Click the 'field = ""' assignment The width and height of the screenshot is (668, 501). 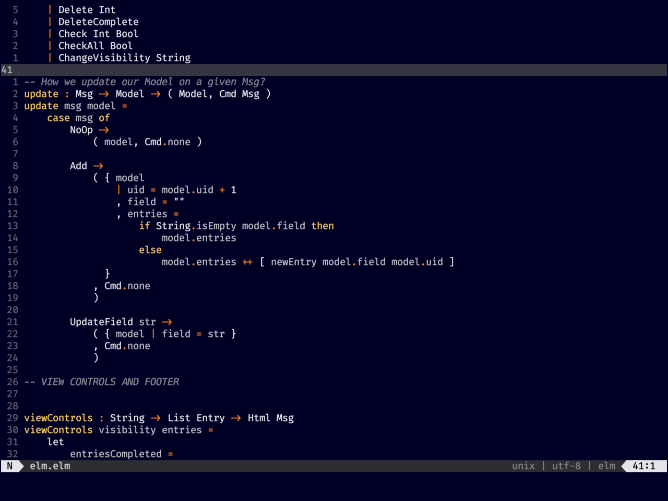point(156,202)
